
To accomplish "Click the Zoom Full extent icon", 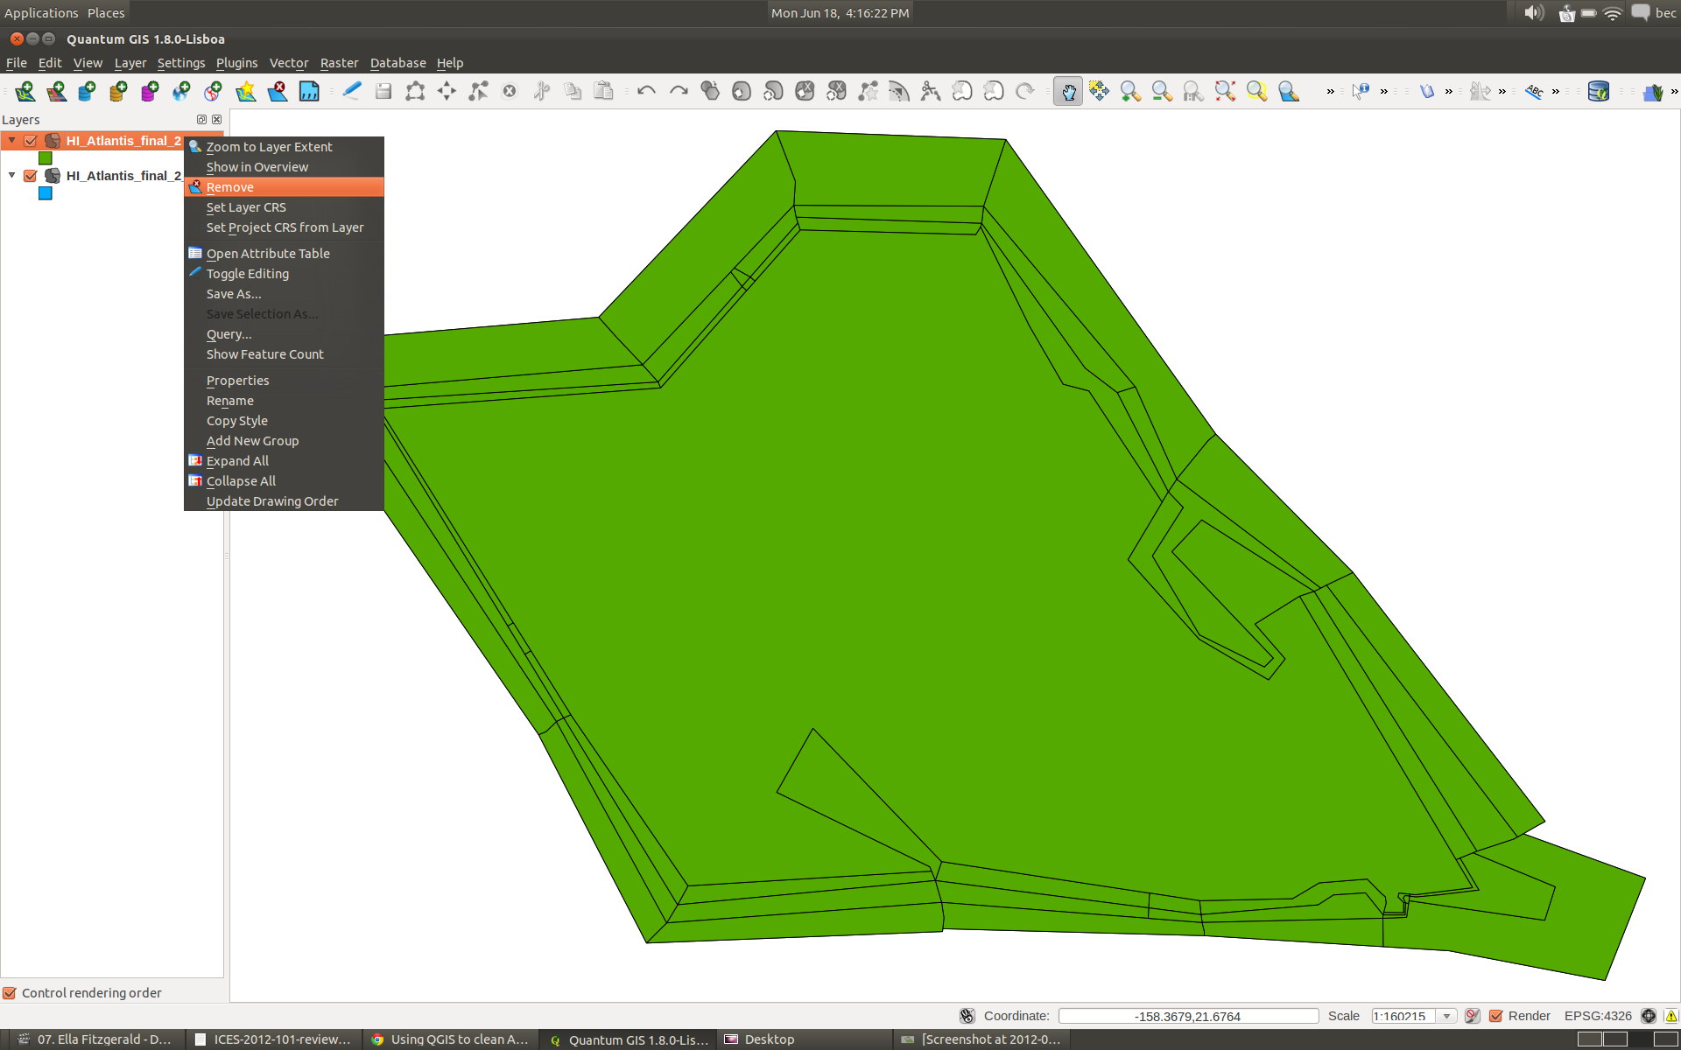I will click(x=1225, y=91).
